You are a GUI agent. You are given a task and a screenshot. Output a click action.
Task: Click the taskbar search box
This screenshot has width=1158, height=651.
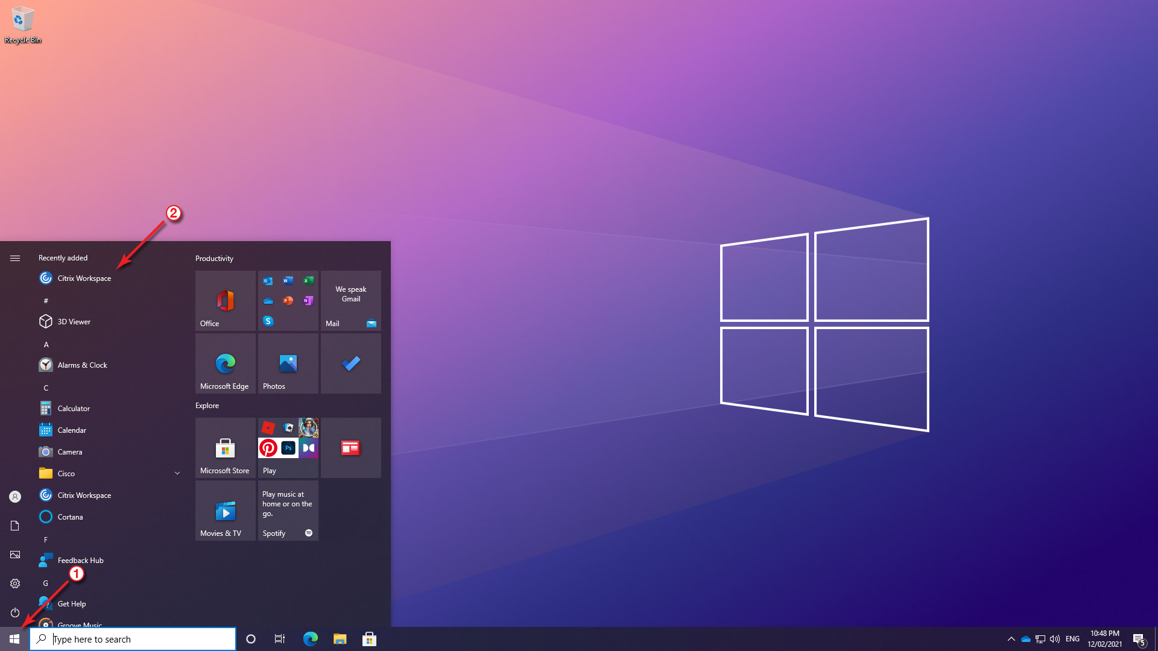133,639
